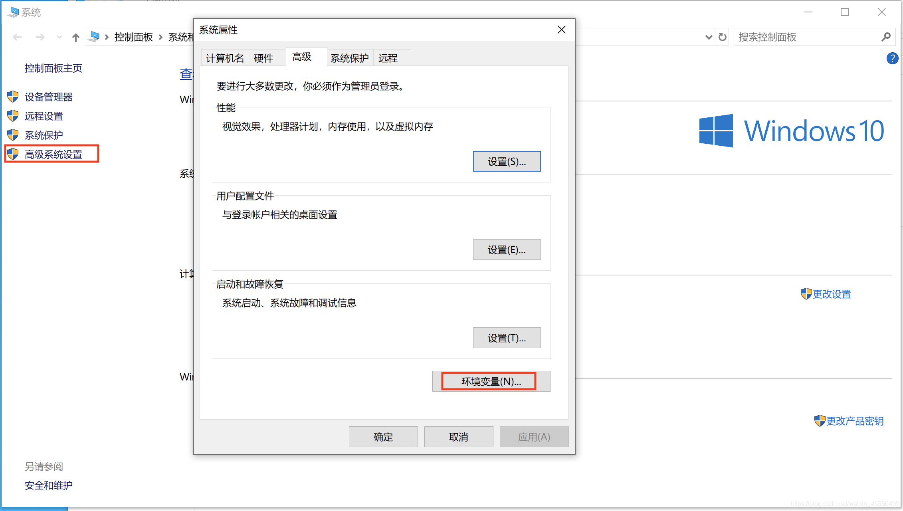
Task: Refresh the Control Panel view
Action: [x=723, y=37]
